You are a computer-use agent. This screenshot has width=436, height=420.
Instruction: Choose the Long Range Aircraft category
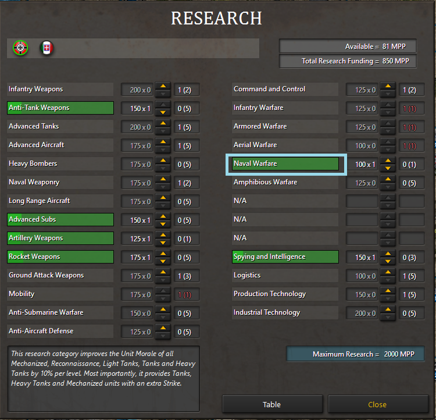60,201
